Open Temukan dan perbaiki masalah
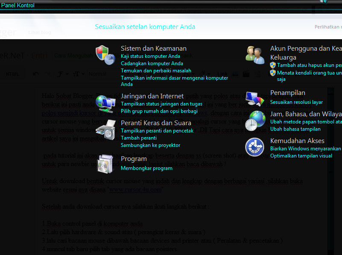The width and height of the screenshot is (342, 255). point(156,71)
